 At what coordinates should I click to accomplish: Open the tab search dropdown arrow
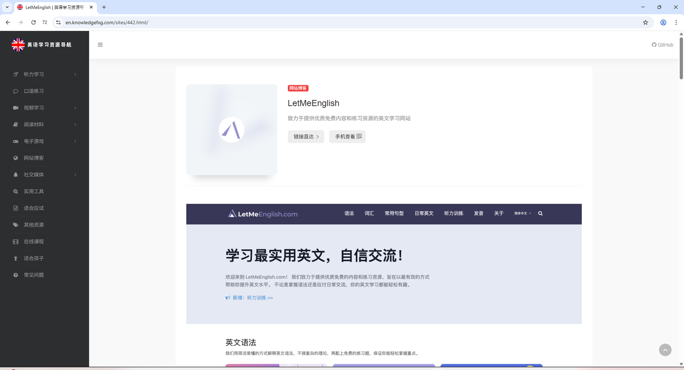pos(7,7)
